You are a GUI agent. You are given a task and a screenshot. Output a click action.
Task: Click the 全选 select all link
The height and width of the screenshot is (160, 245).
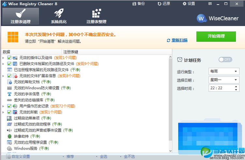pyautogui.click(x=103, y=156)
